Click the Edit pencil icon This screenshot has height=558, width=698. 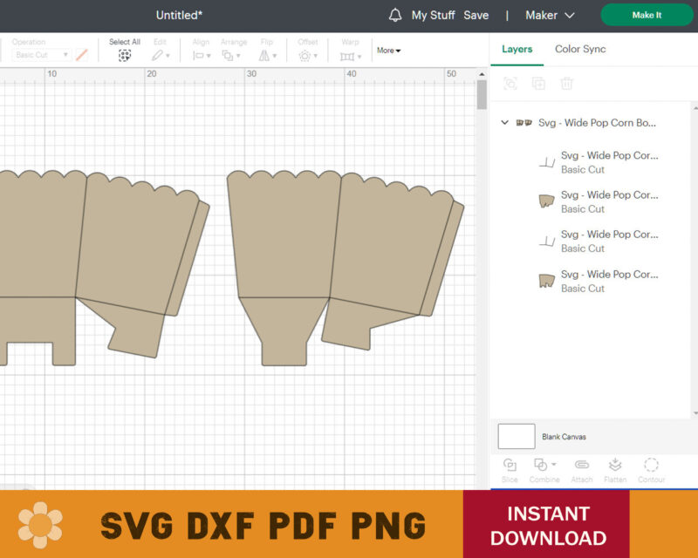(x=159, y=54)
